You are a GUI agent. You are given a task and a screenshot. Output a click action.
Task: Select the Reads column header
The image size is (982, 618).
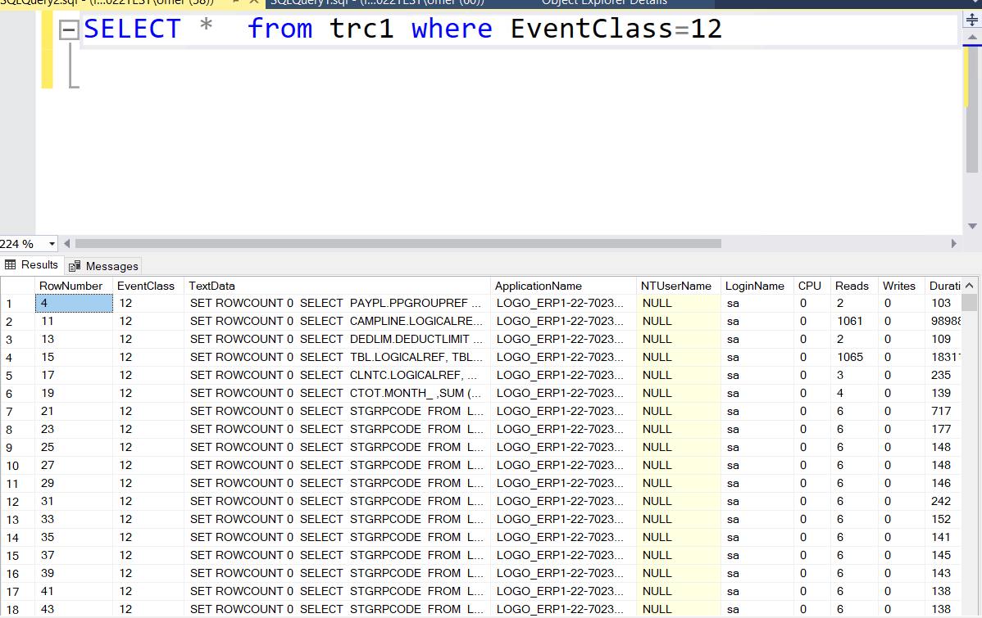(854, 286)
